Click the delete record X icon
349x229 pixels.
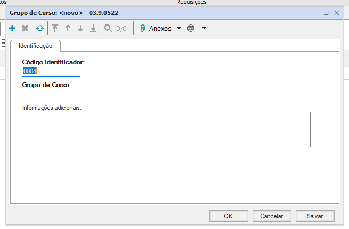25,29
